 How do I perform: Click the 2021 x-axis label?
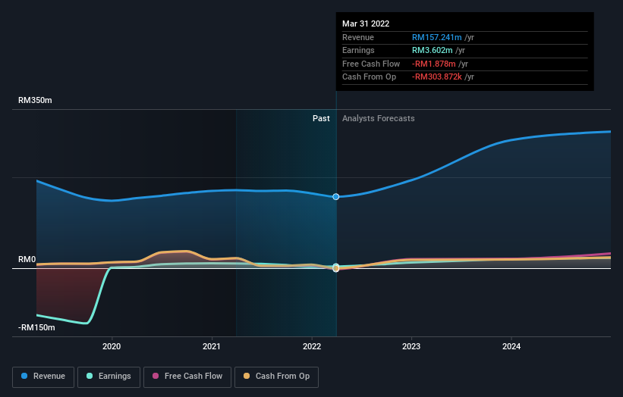coord(212,346)
